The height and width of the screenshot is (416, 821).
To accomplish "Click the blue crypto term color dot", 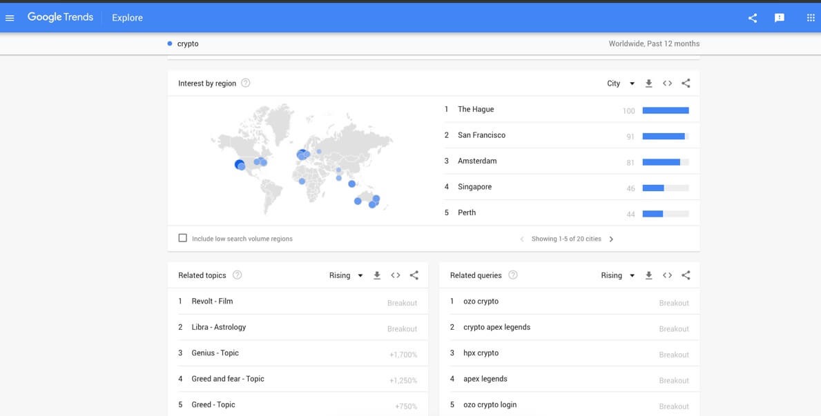I will tap(170, 43).
